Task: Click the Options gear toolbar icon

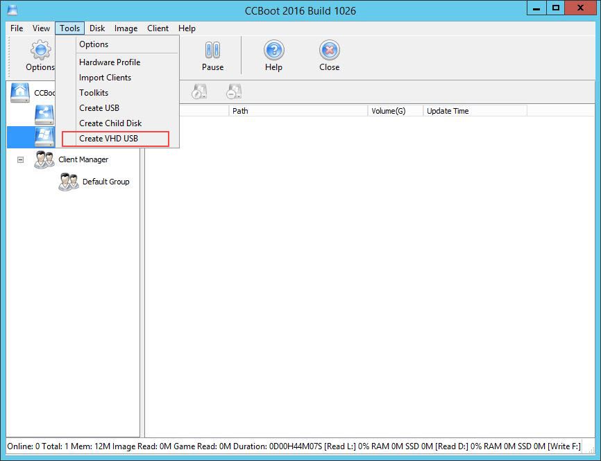Action: click(x=40, y=51)
